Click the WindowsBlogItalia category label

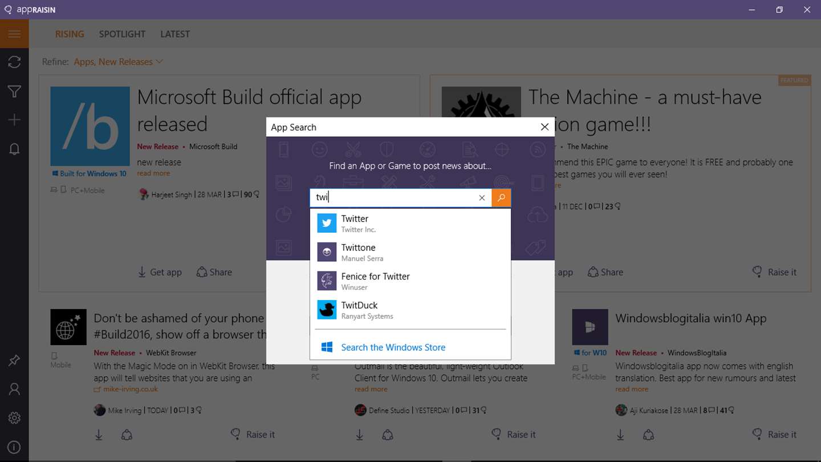697,353
